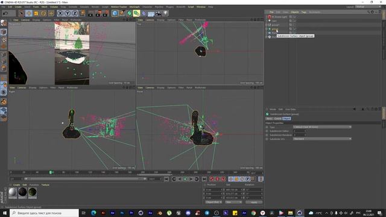
Task: Open Object Manager Tags menu
Action: tap(304, 12)
